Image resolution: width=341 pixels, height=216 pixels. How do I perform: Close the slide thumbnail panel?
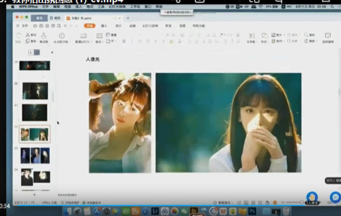click(x=52, y=53)
